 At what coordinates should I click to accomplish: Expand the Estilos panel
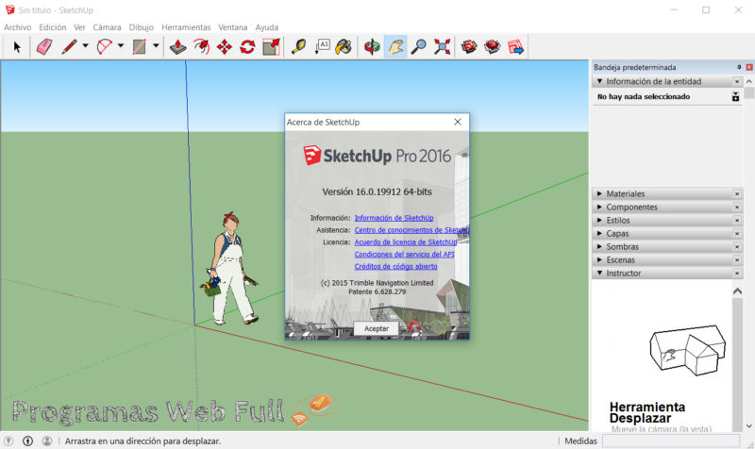tap(599, 220)
